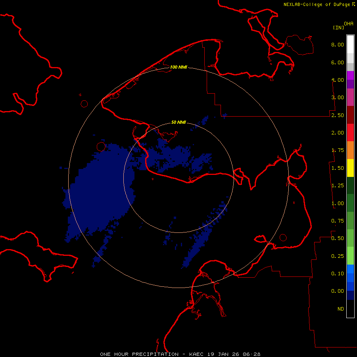Select the 1.25 legend value
This screenshot has width=357, height=357.
point(338,186)
